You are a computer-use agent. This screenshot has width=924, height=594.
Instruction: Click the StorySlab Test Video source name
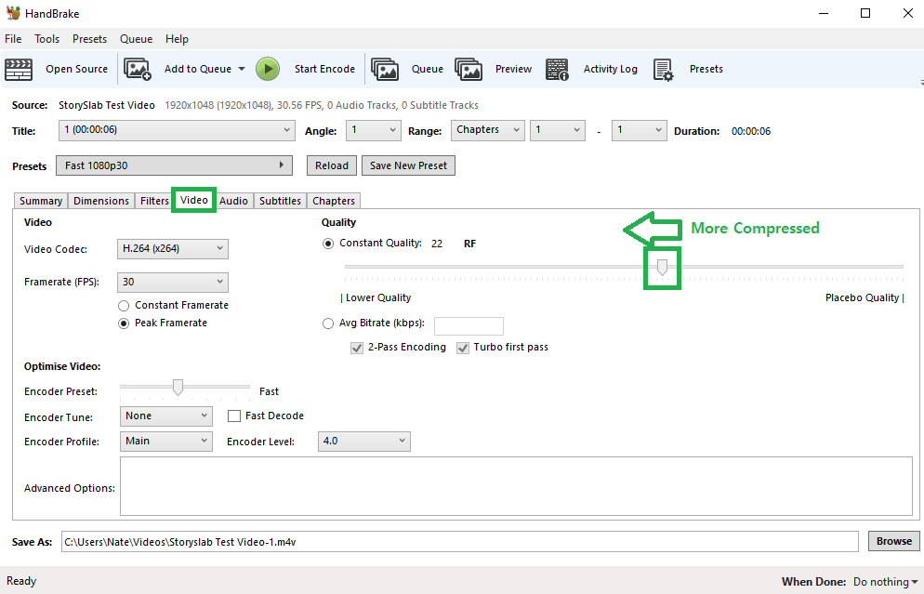point(107,105)
